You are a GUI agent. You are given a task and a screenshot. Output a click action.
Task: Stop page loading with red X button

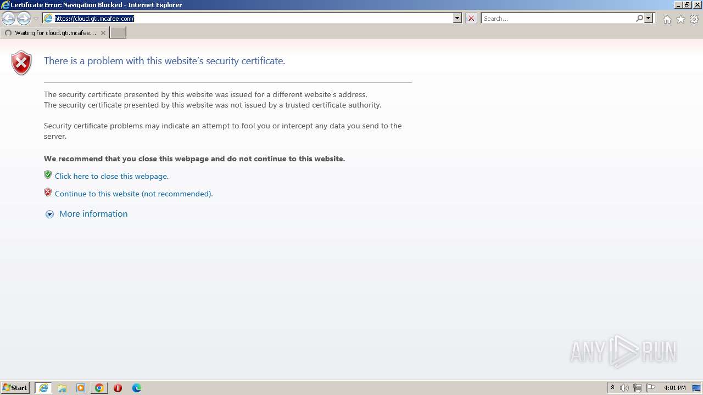[471, 19]
